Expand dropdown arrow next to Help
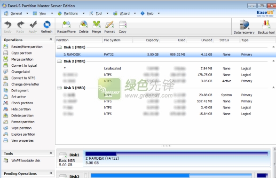The image size is (276, 178). pyautogui.click(x=159, y=13)
